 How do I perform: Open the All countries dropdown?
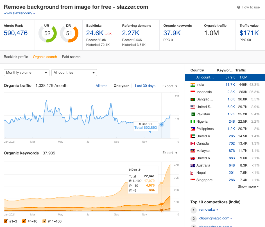pos(74,73)
